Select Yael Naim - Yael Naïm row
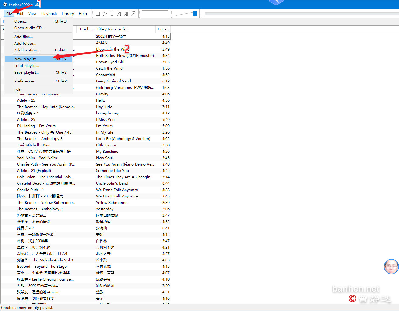399x311 pixels. [x=37, y=158]
